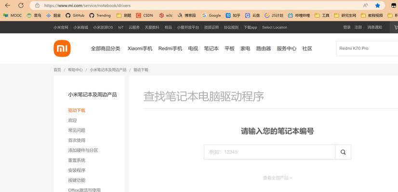Open 服务中心 menu
The height and width of the screenshot is (192, 398).
(287, 48)
